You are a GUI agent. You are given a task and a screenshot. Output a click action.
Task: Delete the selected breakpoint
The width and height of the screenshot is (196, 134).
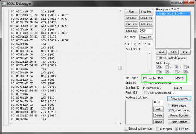coord(173,52)
